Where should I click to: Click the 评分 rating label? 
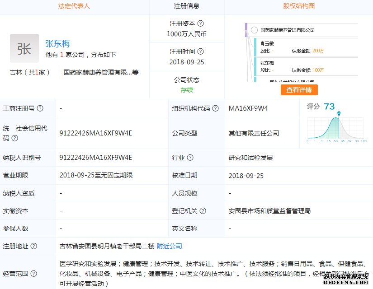tap(313, 106)
